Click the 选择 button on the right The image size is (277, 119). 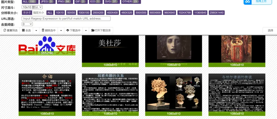pos(270,30)
